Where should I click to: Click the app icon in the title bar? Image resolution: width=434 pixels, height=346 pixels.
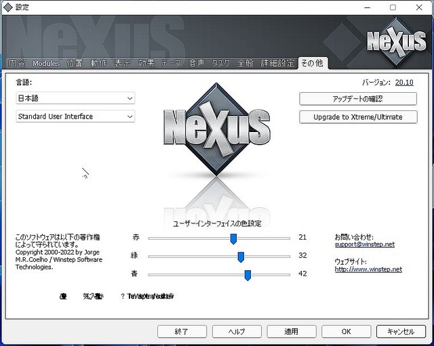click(8, 7)
